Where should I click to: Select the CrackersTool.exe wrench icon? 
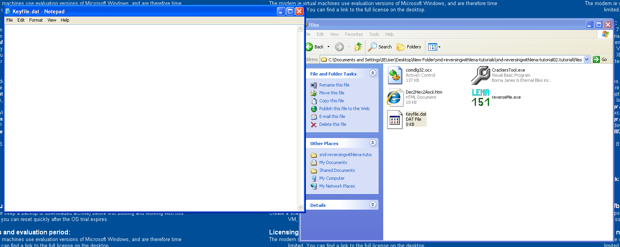point(480,75)
